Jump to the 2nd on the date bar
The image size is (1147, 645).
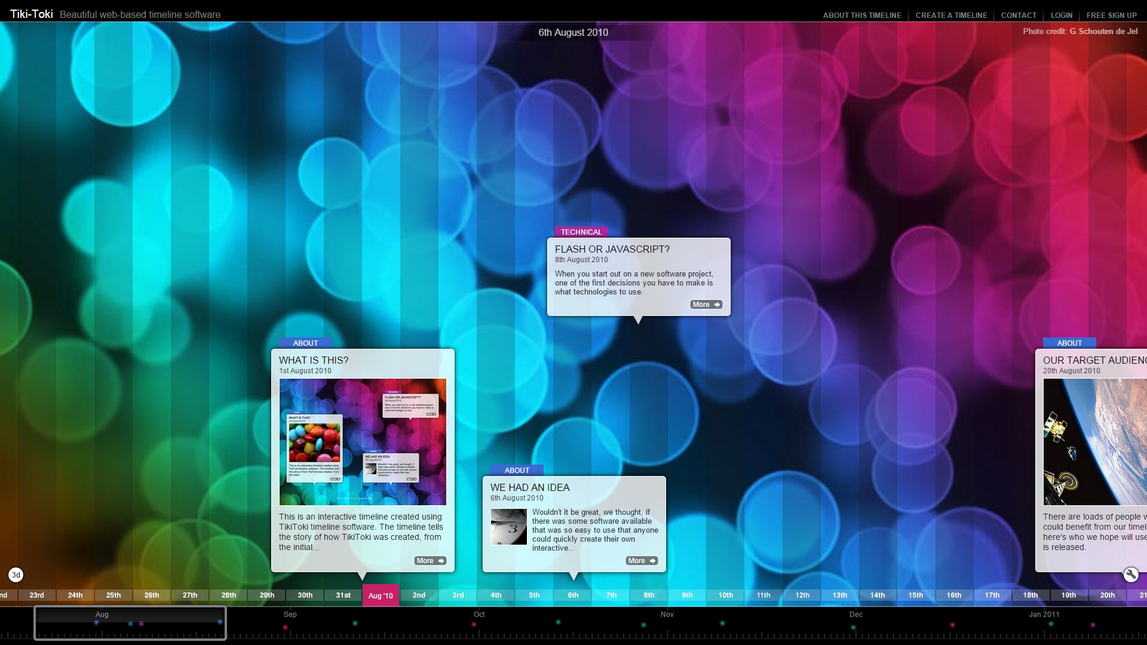click(419, 595)
